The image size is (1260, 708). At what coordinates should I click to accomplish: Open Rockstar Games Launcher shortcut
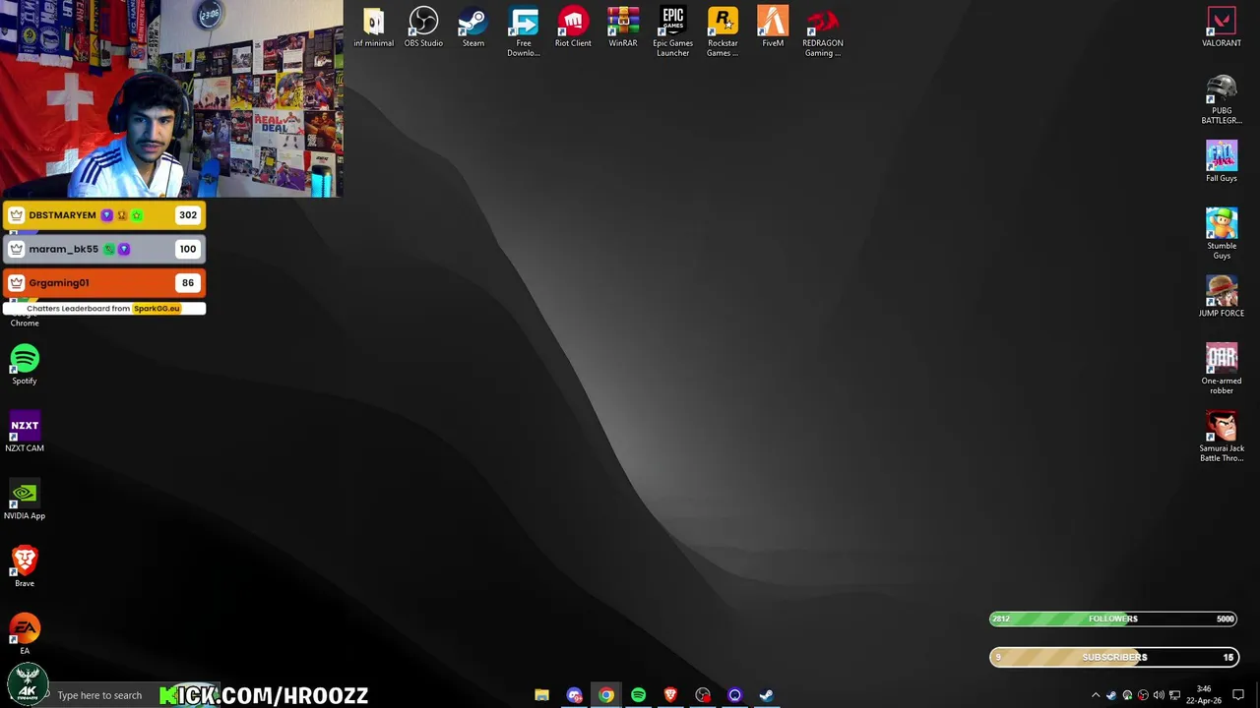point(723,32)
